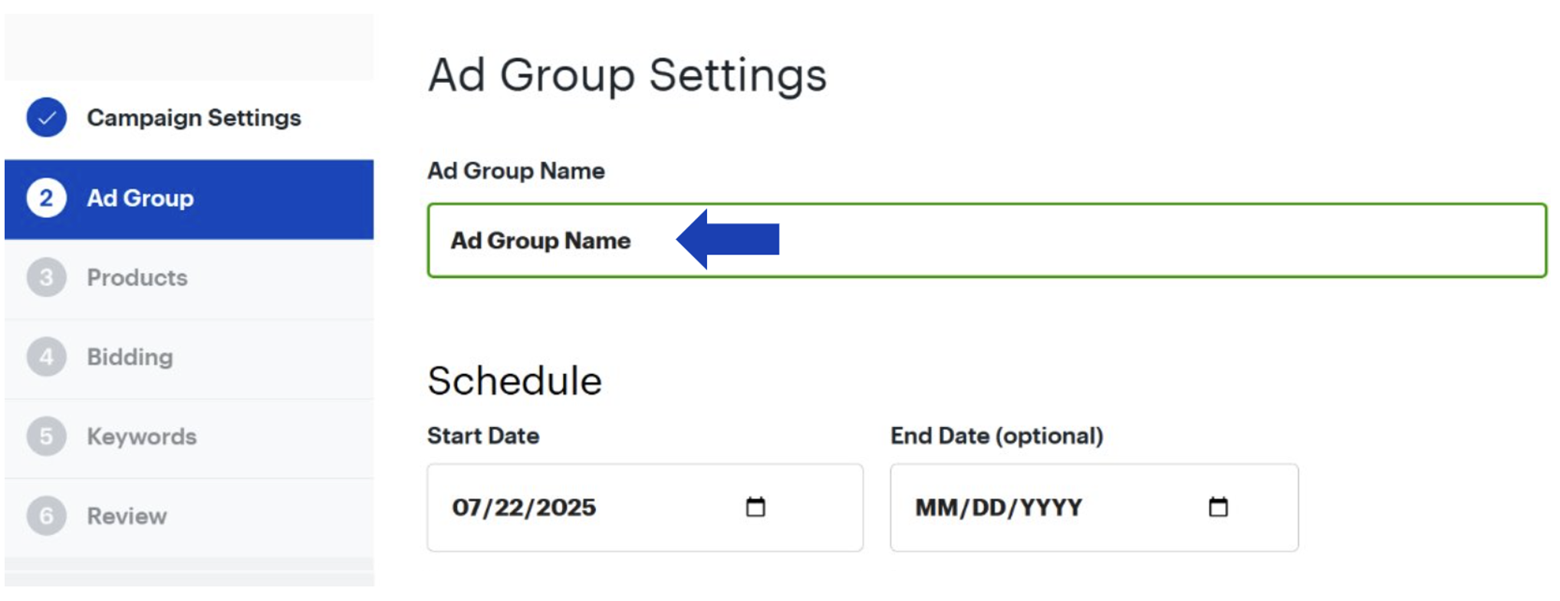Open the End Date calendar picker icon
Screen dimensions: 1560x601
coord(1218,507)
